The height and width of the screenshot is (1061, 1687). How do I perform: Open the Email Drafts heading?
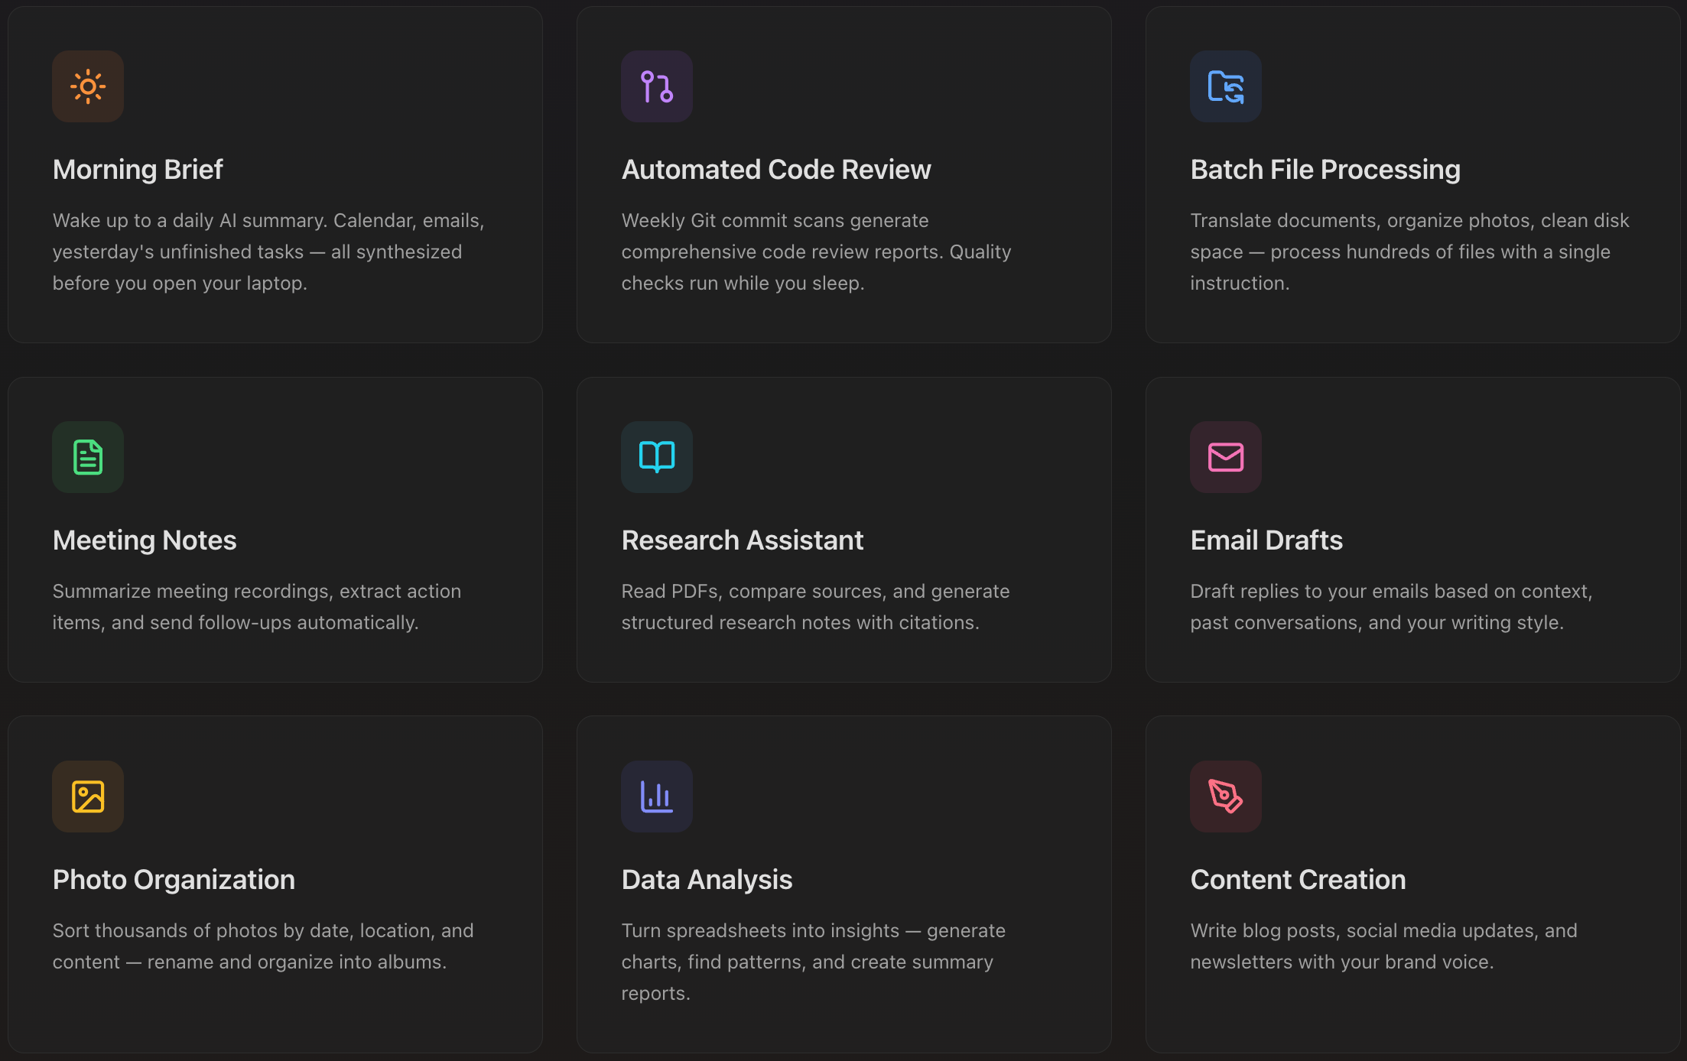point(1266,540)
